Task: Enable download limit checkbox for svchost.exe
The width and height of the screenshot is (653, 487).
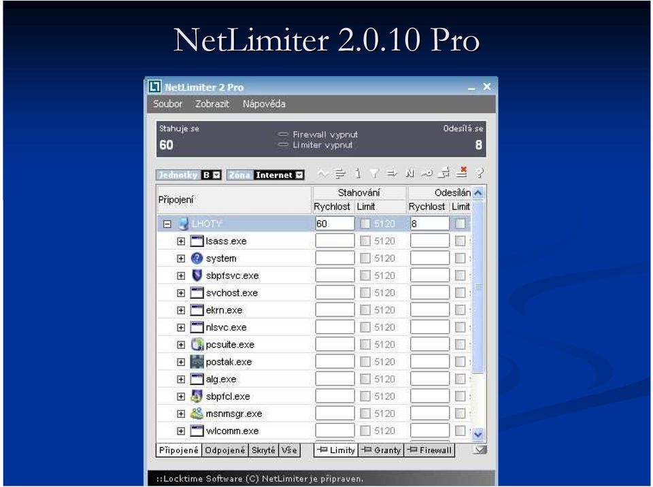Action: coord(365,292)
